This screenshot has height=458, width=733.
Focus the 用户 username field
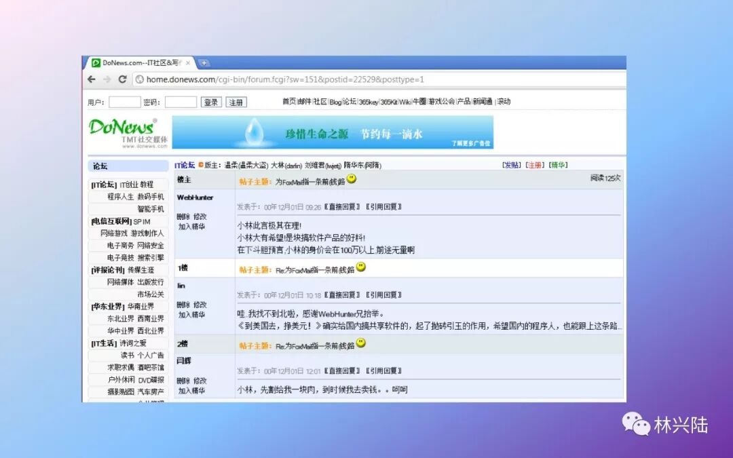click(x=124, y=102)
